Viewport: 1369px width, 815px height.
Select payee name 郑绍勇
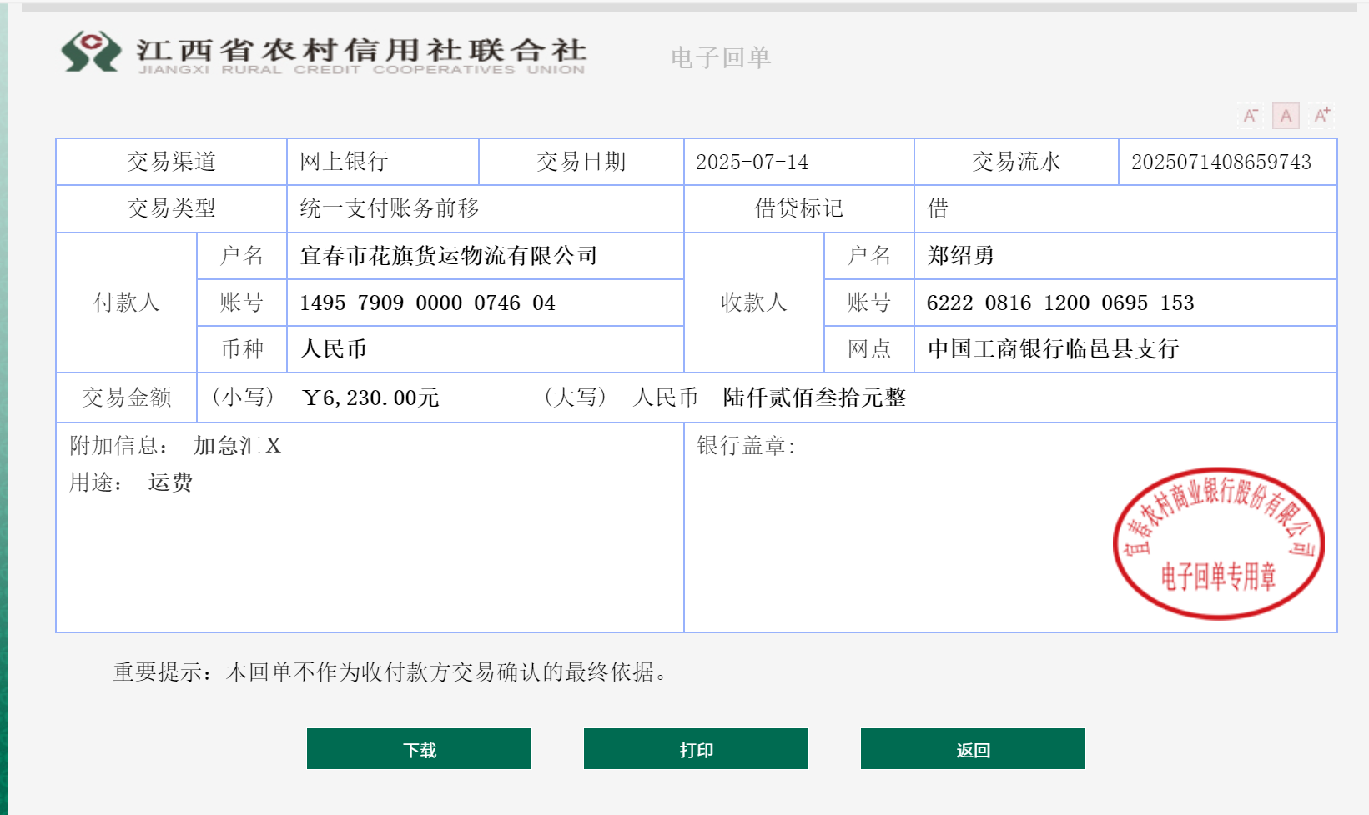coord(961,256)
